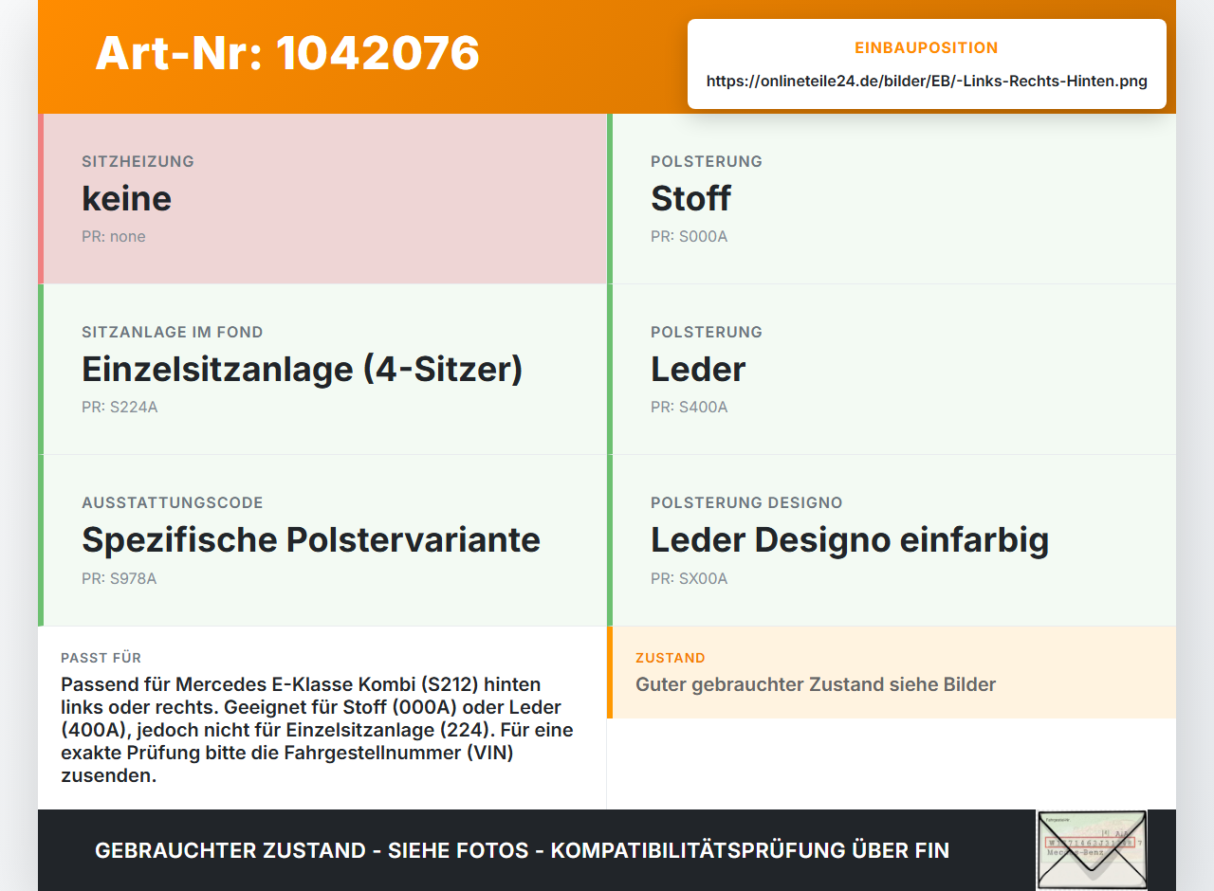1214x891 pixels.
Task: Open the VIN envelope thumbnail image
Action: [1092, 850]
